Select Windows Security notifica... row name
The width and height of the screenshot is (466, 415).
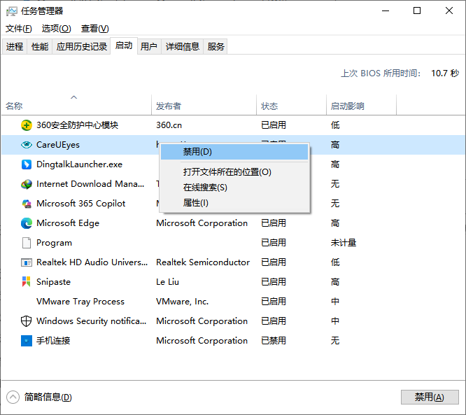point(91,321)
